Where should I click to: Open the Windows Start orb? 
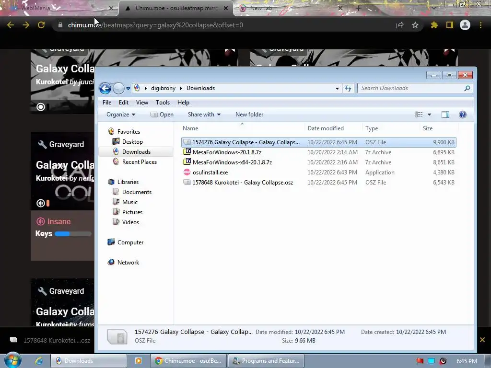coord(12,360)
